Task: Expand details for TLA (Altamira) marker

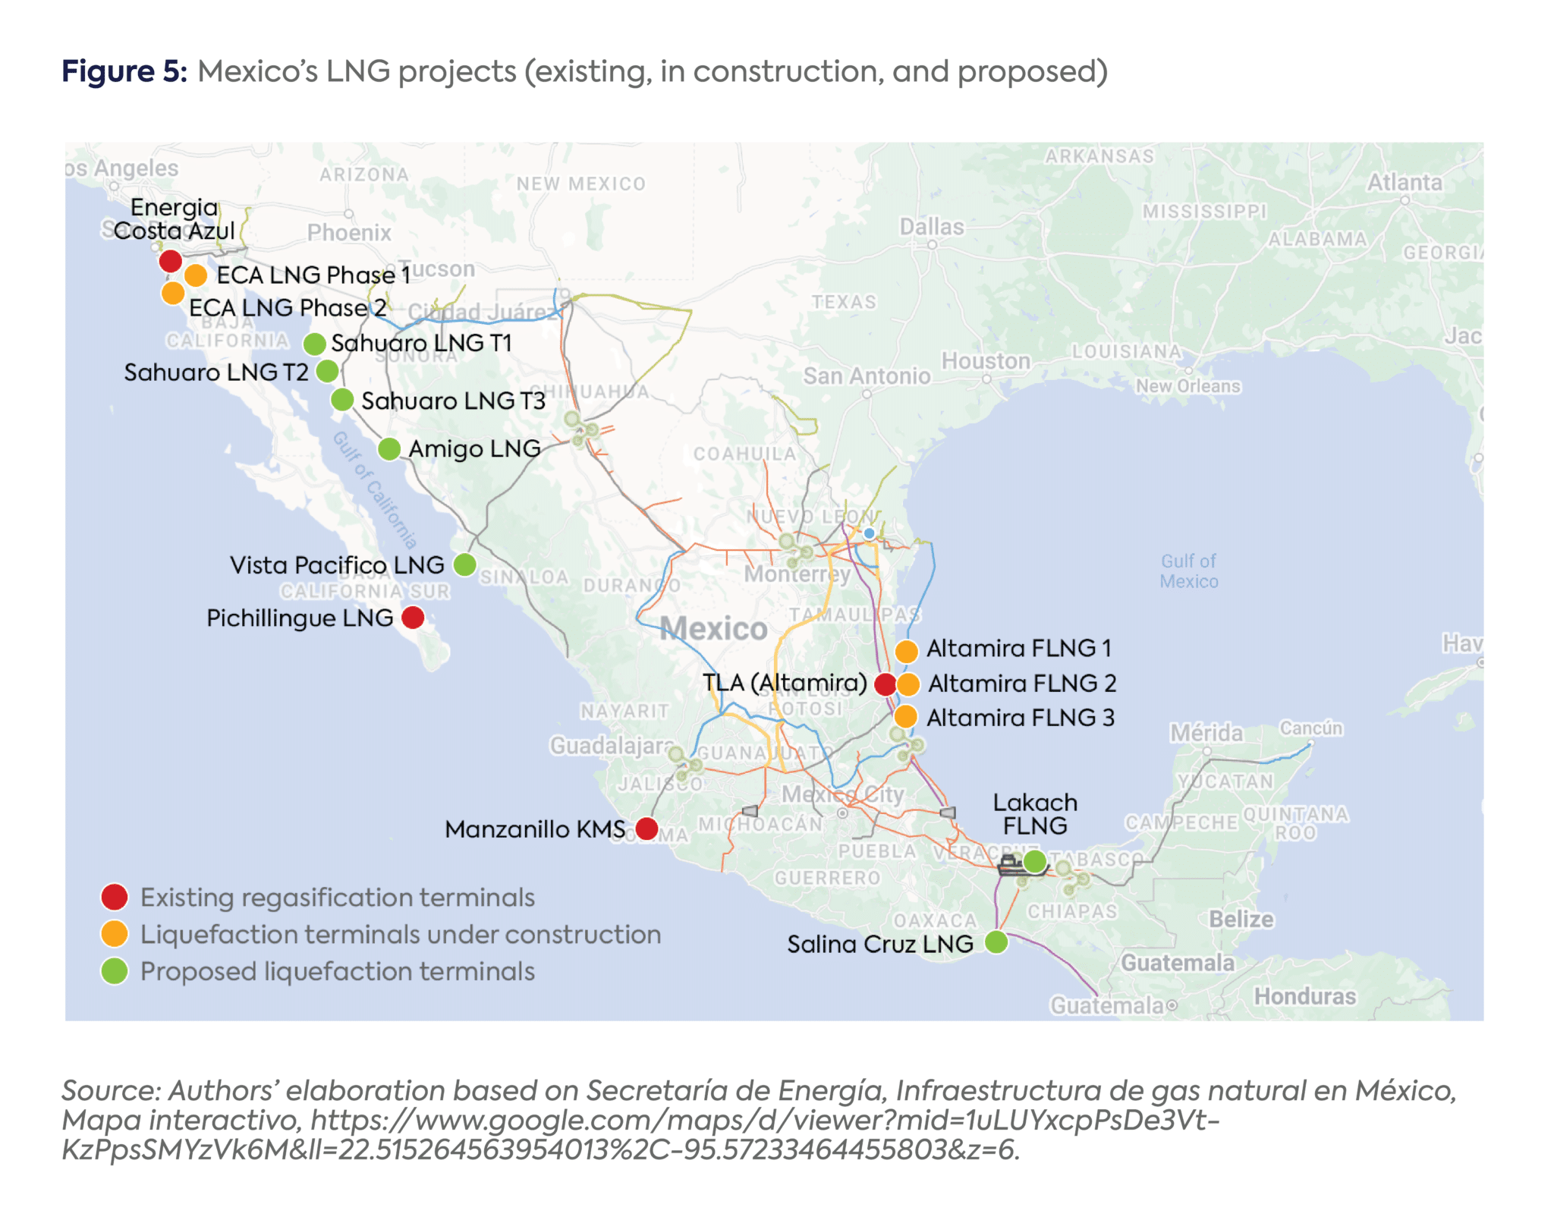Action: (x=884, y=684)
